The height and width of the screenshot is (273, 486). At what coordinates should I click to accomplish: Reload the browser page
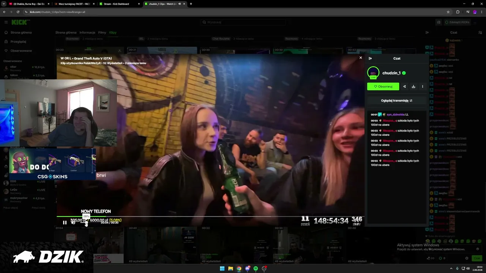click(18, 12)
